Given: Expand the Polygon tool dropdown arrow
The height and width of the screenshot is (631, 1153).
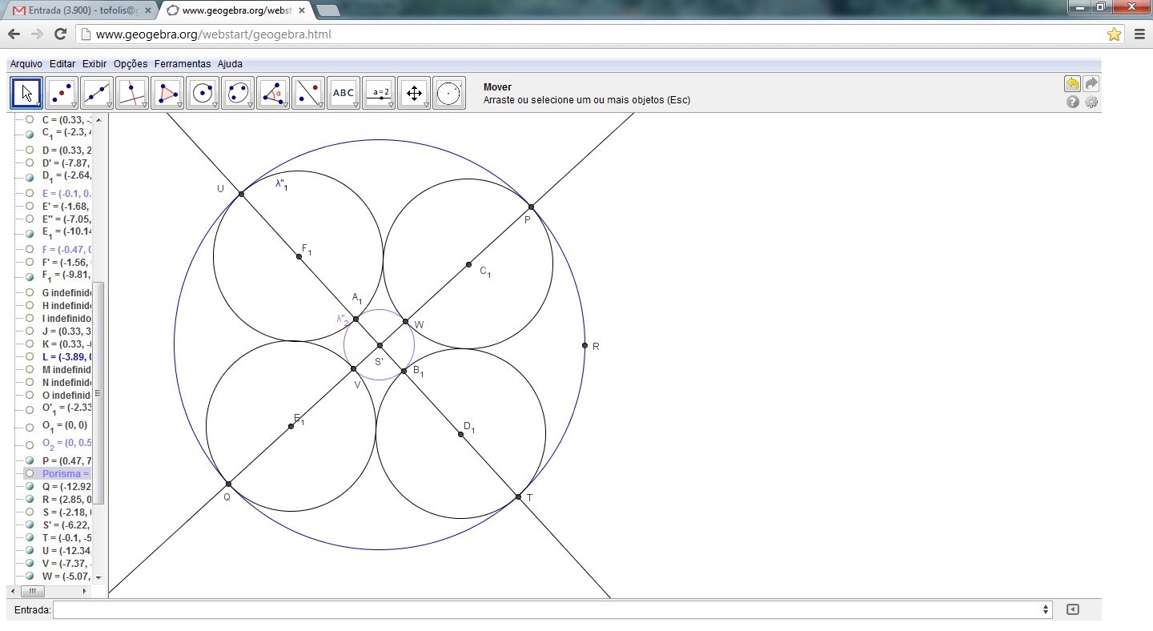Looking at the screenshot, I should [x=179, y=105].
